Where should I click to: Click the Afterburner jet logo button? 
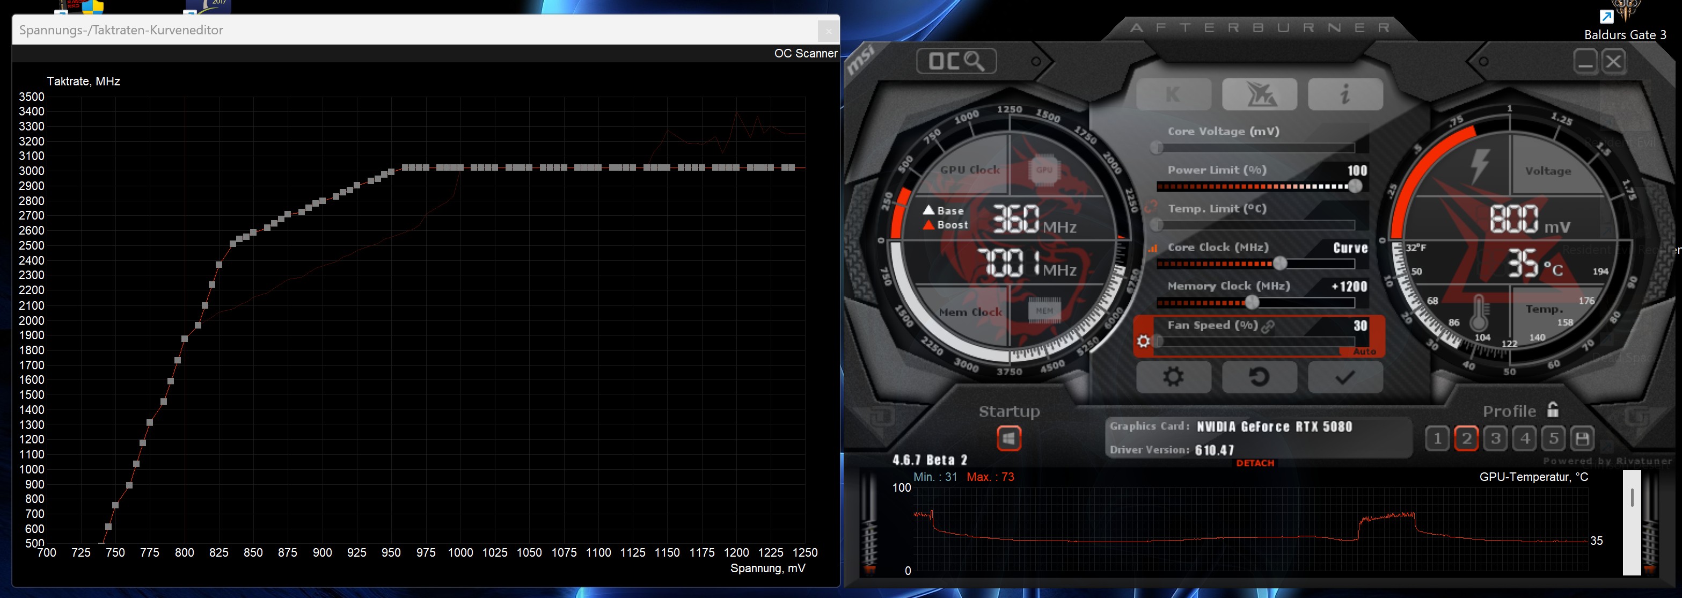point(1260,94)
